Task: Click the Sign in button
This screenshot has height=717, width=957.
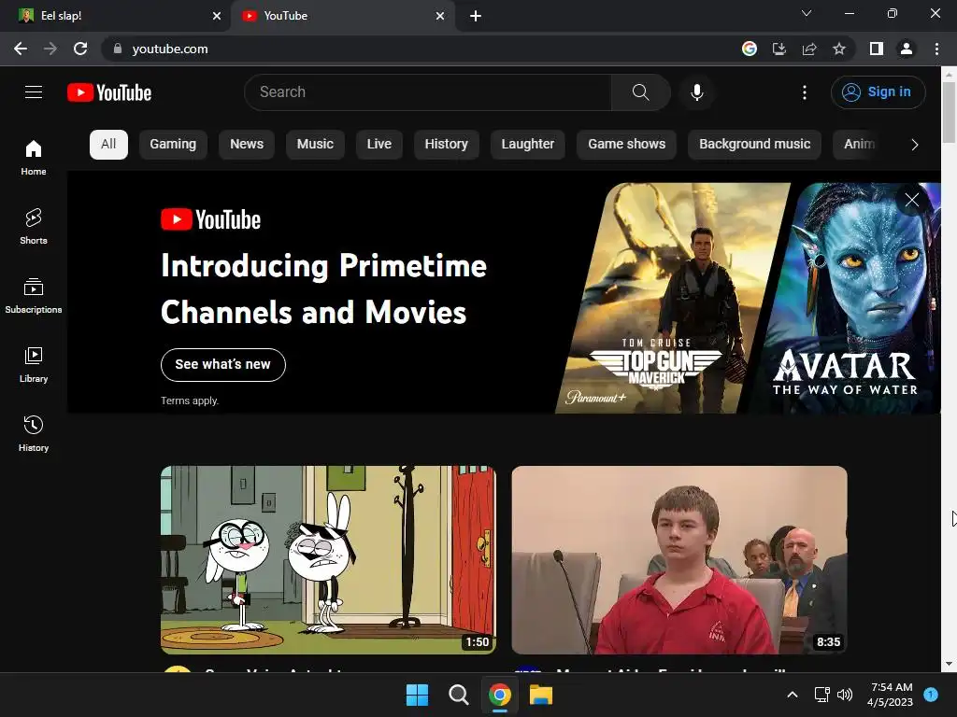Action: click(878, 92)
